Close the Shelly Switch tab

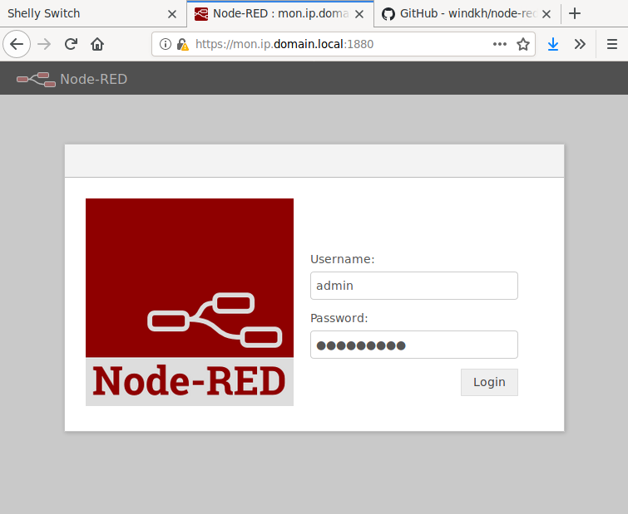[x=172, y=14]
